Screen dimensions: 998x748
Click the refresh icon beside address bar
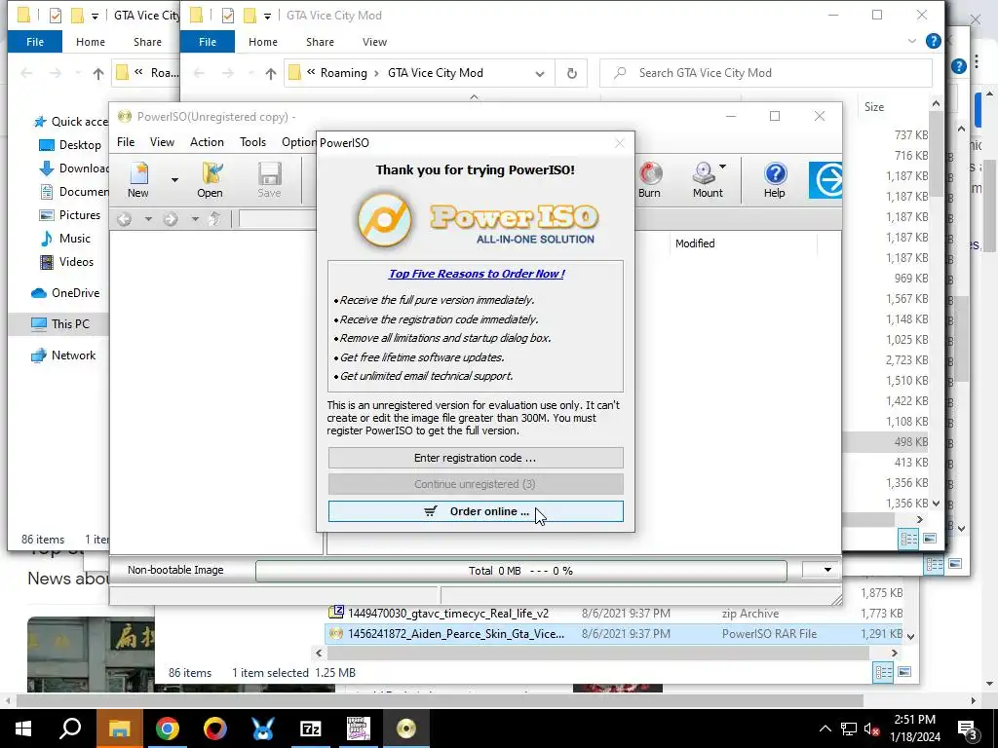[571, 73]
